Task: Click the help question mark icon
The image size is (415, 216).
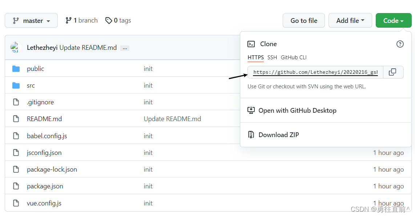Action: click(400, 44)
